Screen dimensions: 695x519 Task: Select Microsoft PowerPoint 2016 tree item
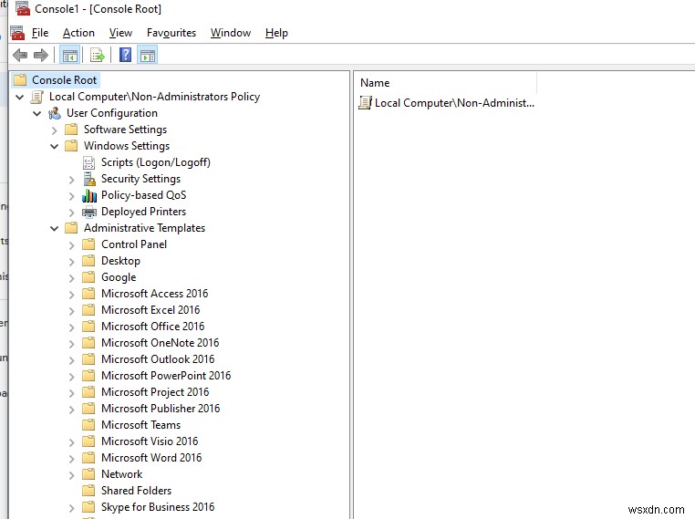(x=166, y=376)
